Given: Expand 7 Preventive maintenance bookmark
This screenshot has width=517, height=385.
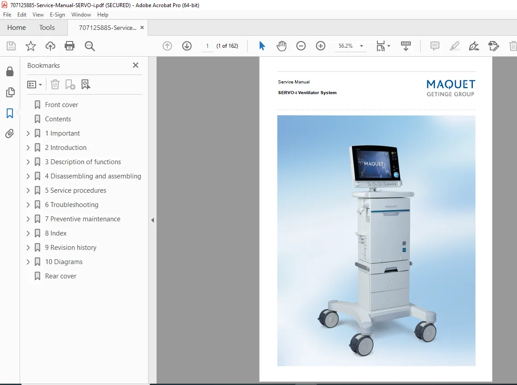Looking at the screenshot, I should pyautogui.click(x=28, y=219).
